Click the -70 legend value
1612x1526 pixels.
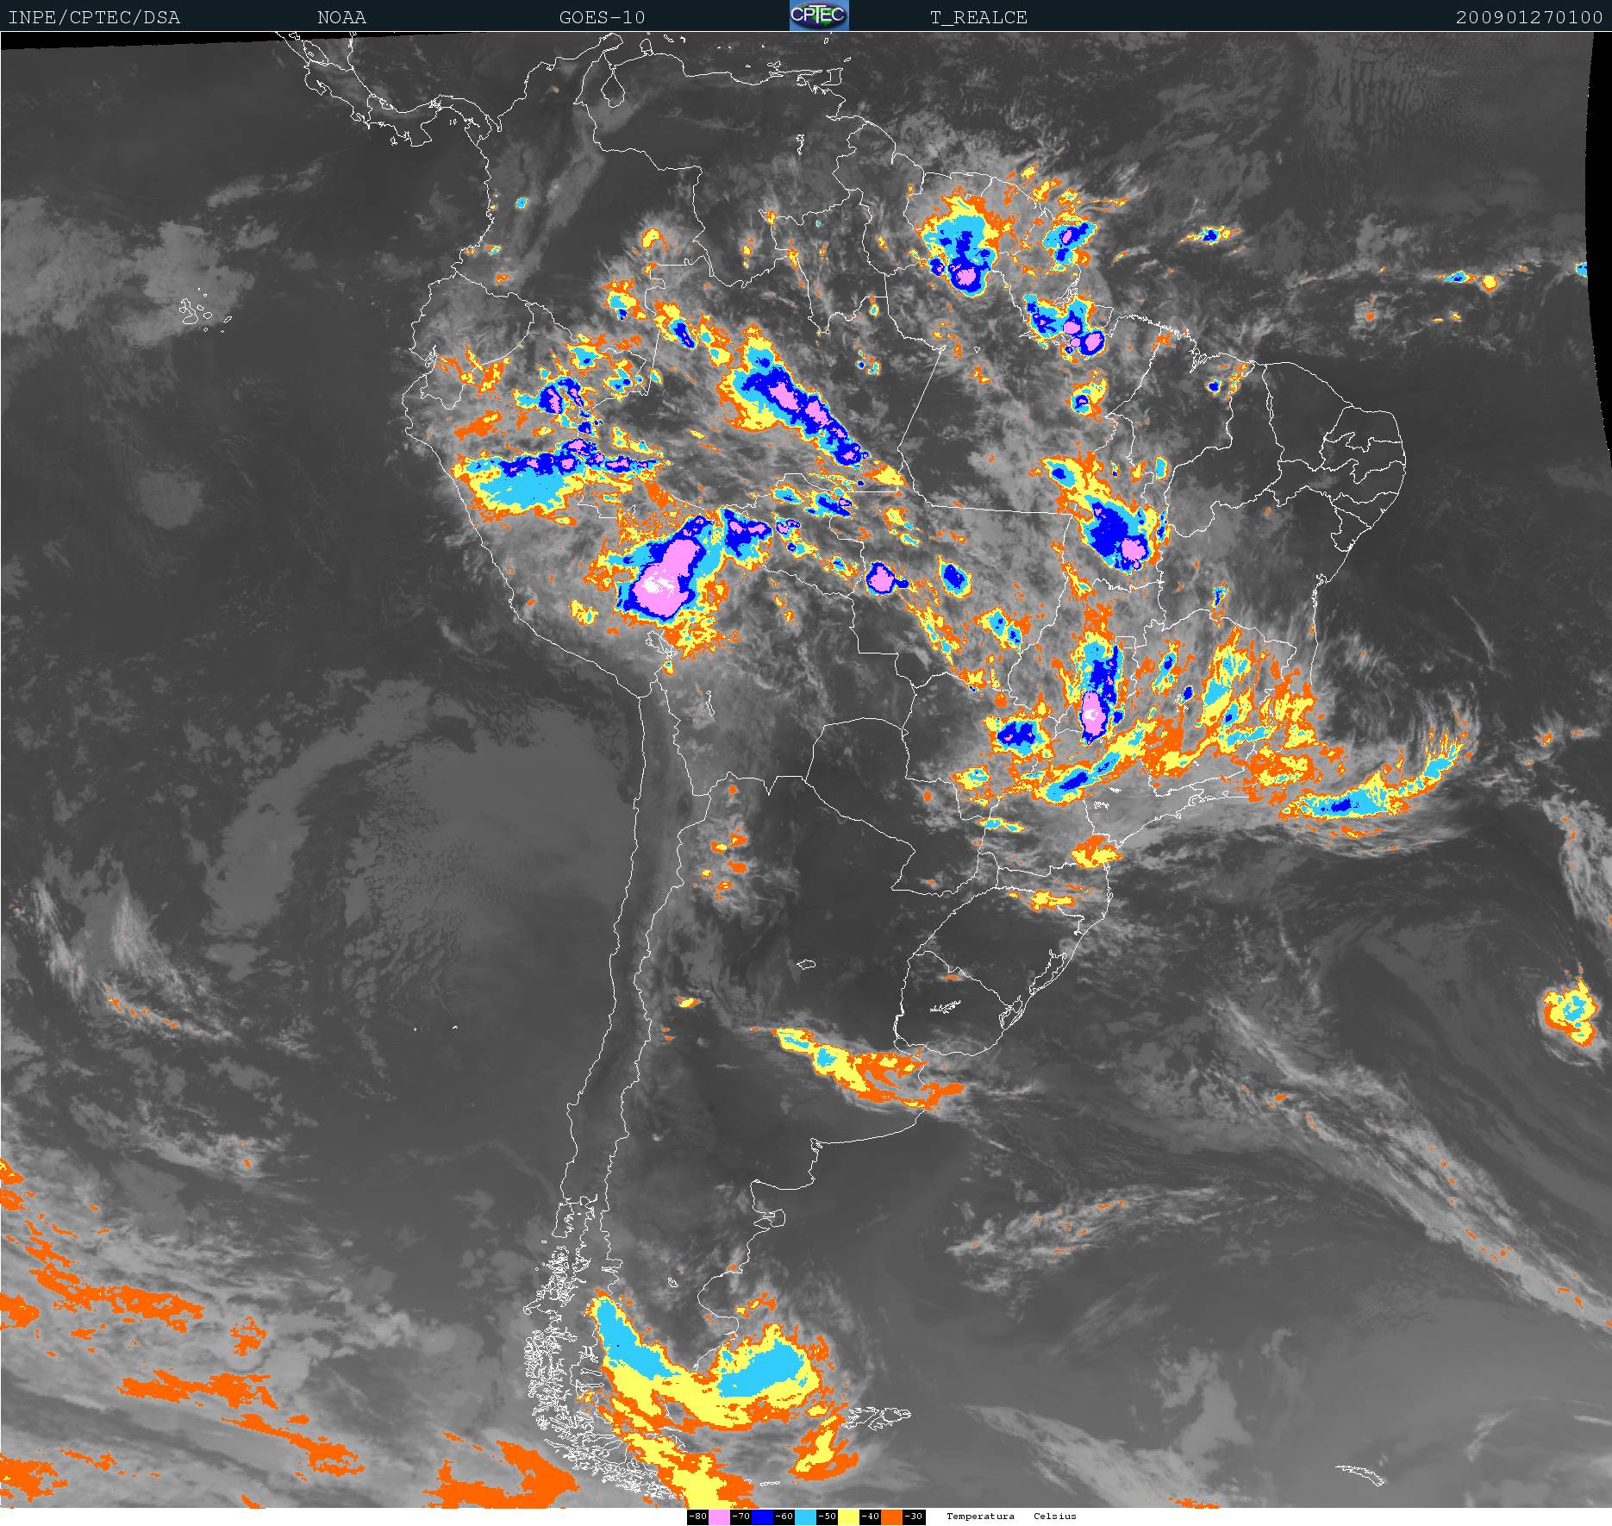pyautogui.click(x=740, y=1517)
